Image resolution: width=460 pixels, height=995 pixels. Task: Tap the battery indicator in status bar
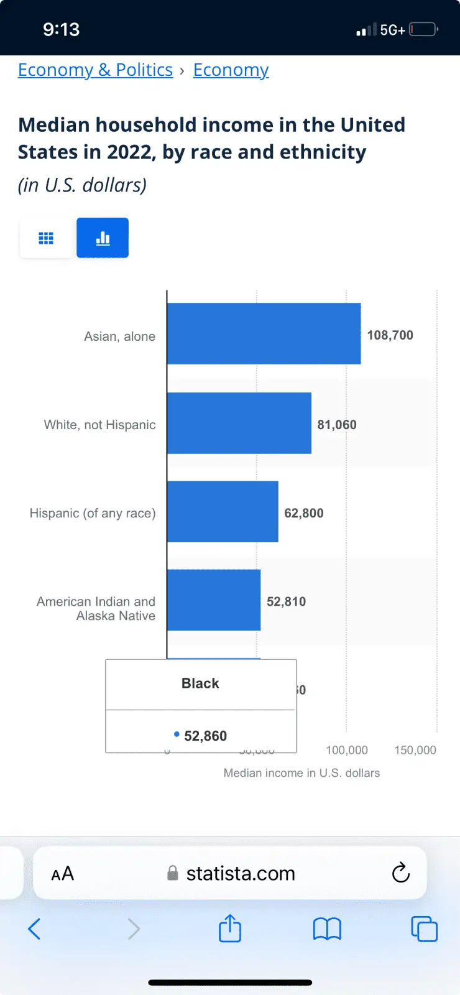tap(423, 29)
